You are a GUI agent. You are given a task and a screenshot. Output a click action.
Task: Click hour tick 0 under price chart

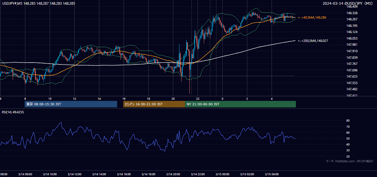click(x=222, y=99)
